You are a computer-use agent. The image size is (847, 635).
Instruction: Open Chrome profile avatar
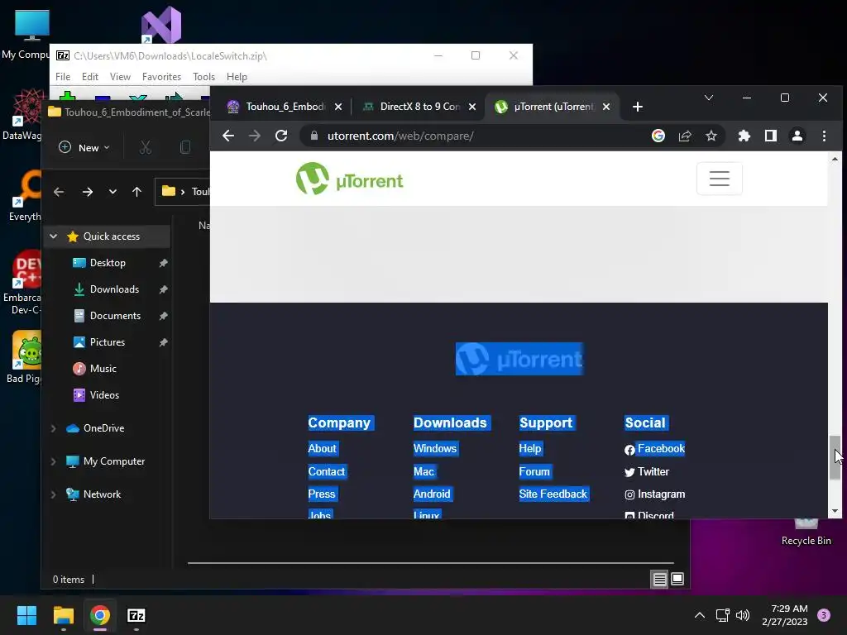click(x=797, y=136)
